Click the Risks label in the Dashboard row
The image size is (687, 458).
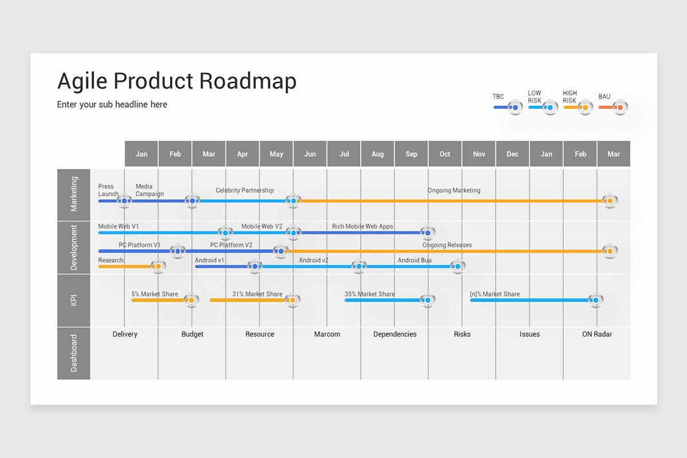coord(461,334)
